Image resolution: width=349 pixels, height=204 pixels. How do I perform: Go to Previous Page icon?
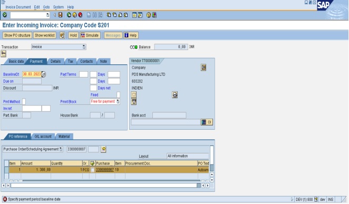tap(114, 15)
